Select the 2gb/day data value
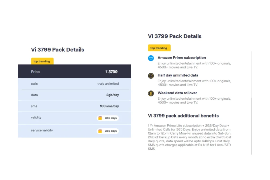The image size is (270, 180). (112, 95)
